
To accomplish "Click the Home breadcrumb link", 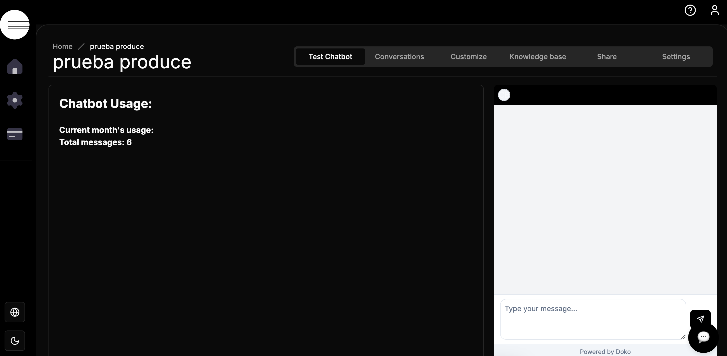I will coord(62,46).
